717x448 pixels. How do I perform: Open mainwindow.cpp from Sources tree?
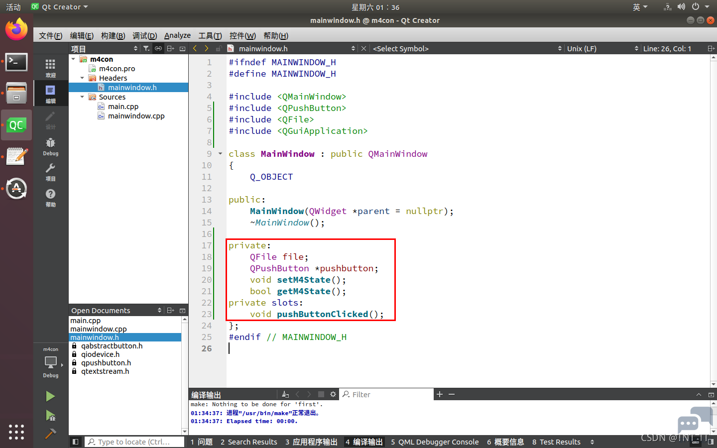(136, 116)
